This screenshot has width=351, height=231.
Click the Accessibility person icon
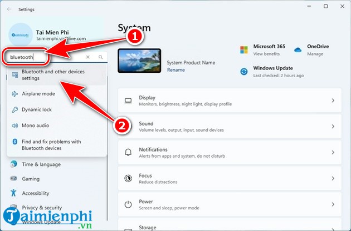13,193
